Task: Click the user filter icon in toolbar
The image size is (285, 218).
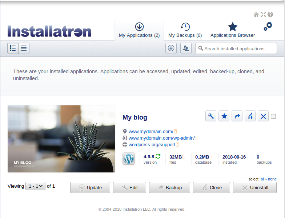Action: click(186, 48)
